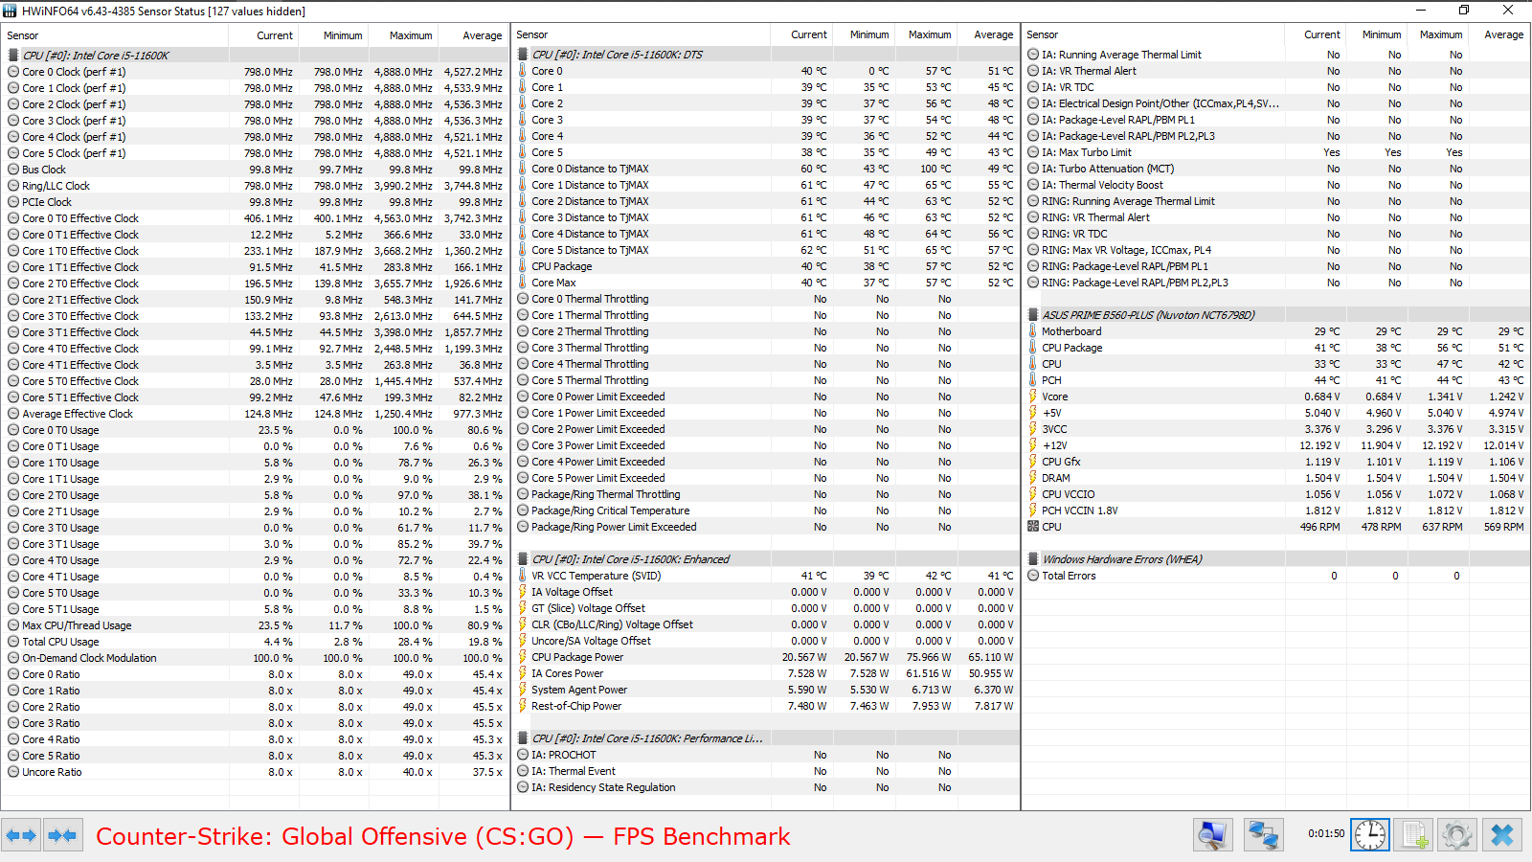Select IA: Thermal Velocity Boost row
Viewport: 1532px width, 862px height.
tap(1275, 185)
